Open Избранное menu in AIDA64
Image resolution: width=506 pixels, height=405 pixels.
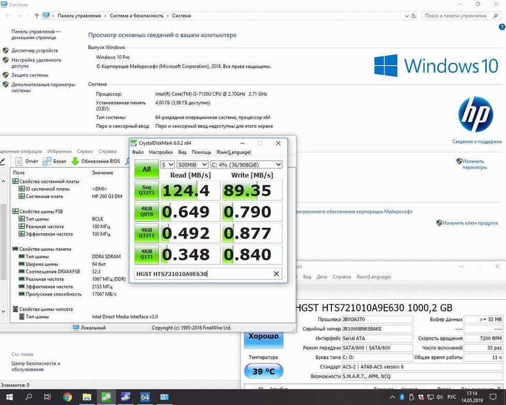pos(59,151)
